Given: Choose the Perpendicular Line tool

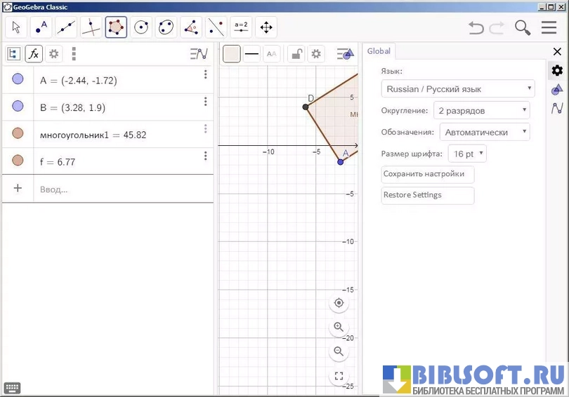Looking at the screenshot, I should point(91,27).
